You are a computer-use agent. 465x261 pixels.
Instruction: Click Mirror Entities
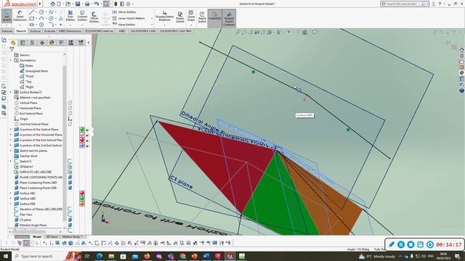124,12
